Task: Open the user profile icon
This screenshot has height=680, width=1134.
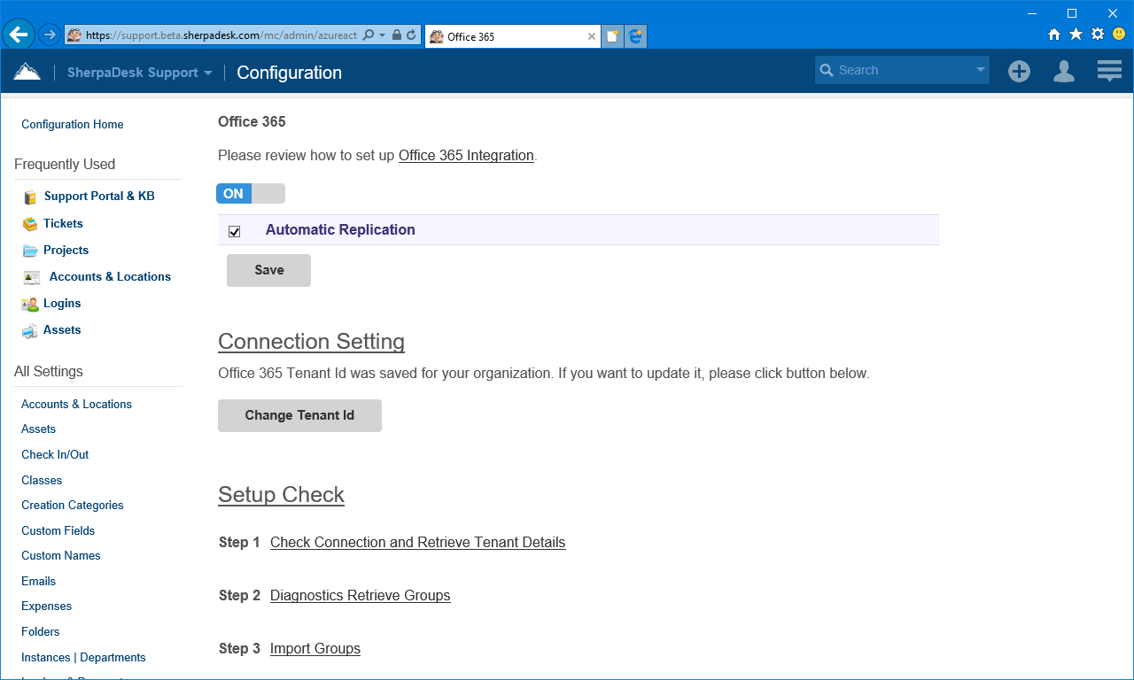Action: point(1063,71)
